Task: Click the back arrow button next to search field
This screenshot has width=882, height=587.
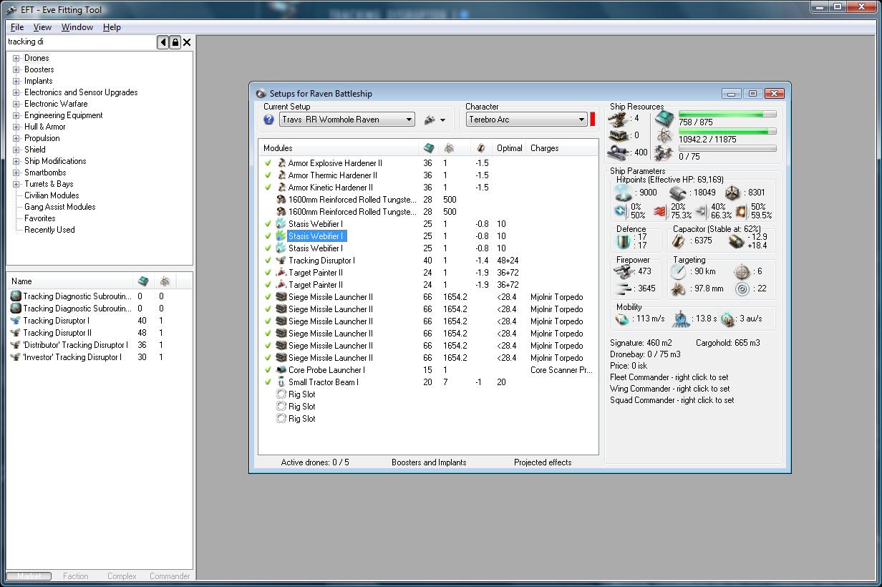Action: point(163,42)
